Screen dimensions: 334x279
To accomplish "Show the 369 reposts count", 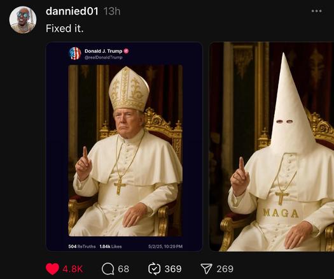I will (x=173, y=269).
